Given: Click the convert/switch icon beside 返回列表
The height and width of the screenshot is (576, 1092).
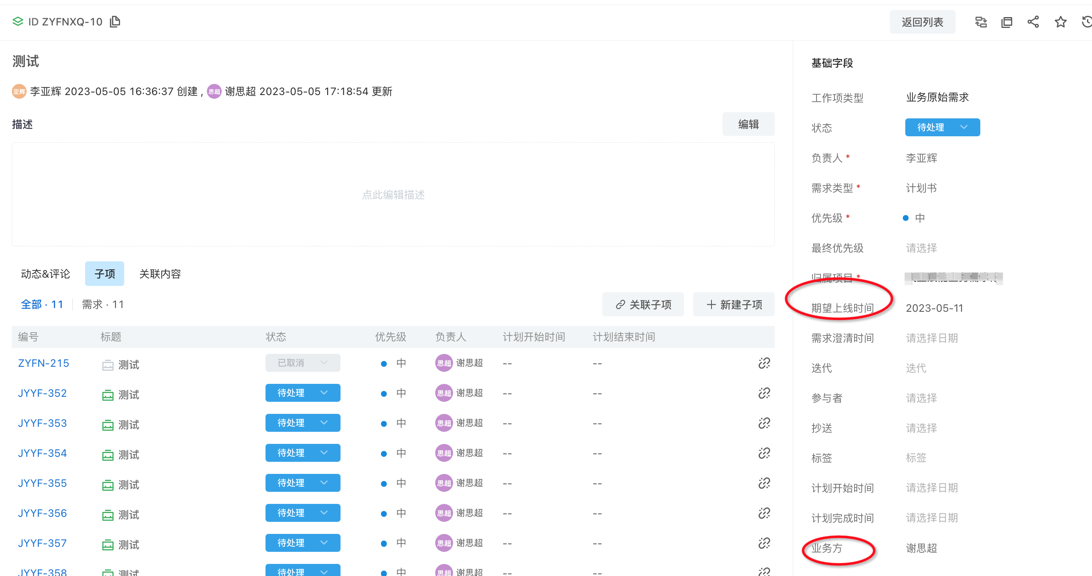Looking at the screenshot, I should coord(981,22).
